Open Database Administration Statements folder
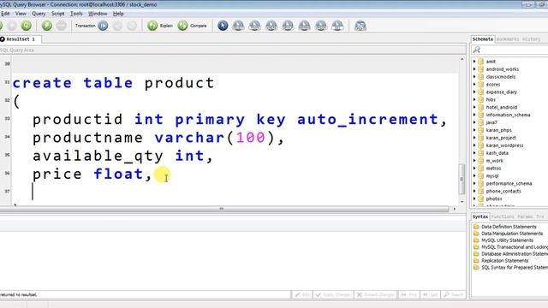This screenshot has width=548, height=308. pyautogui.click(x=515, y=254)
